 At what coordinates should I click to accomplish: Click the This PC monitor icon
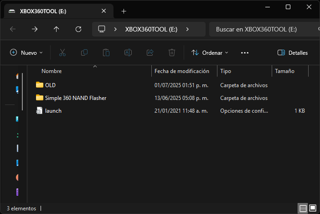click(x=102, y=29)
